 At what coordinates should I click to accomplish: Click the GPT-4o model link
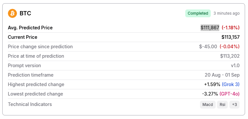tap(229, 94)
